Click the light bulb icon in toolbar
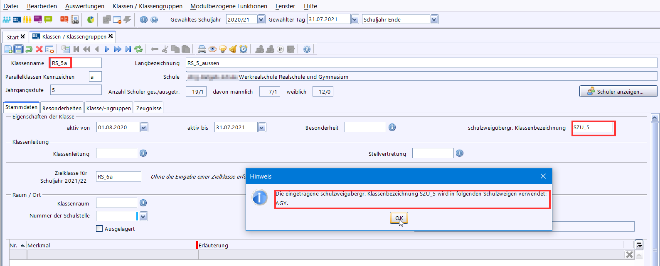Viewport: 660px width, 266px height. point(223,49)
